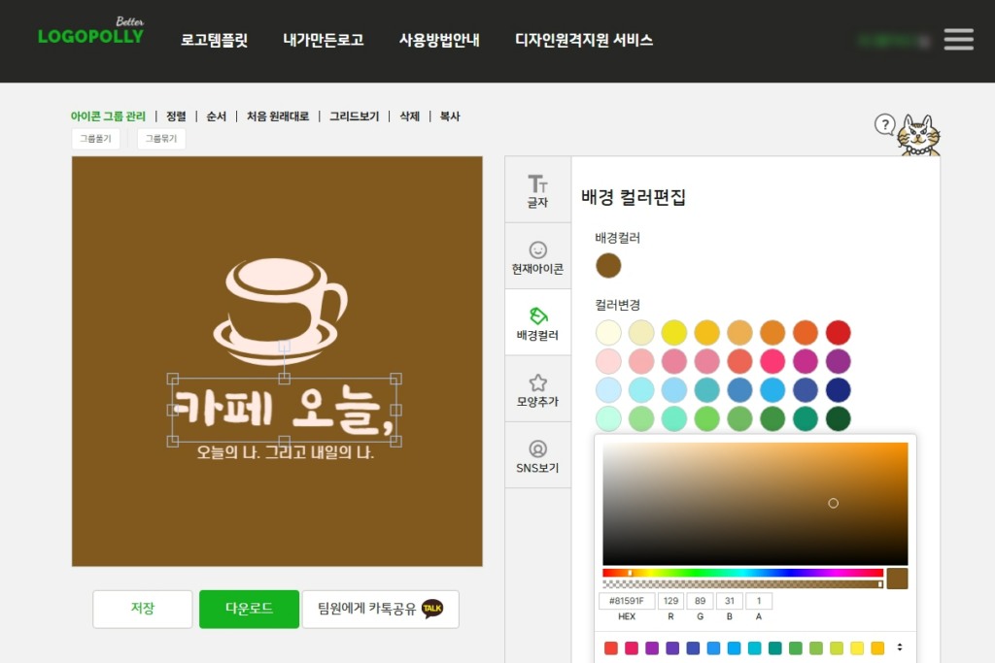Click the 그룹묶기 group button

click(161, 138)
